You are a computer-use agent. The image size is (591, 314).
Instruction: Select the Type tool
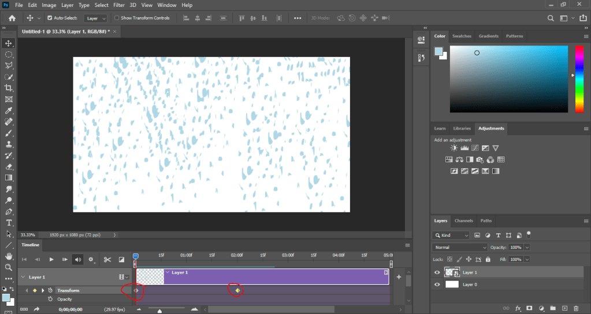pos(9,223)
